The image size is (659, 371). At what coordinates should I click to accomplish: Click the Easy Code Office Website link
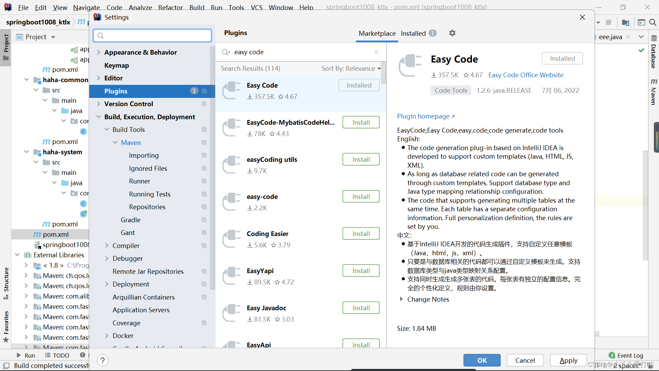(526, 75)
